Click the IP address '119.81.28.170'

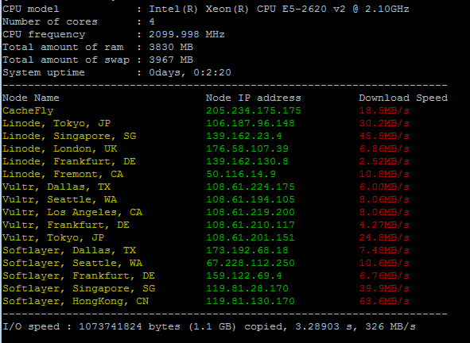click(x=247, y=289)
